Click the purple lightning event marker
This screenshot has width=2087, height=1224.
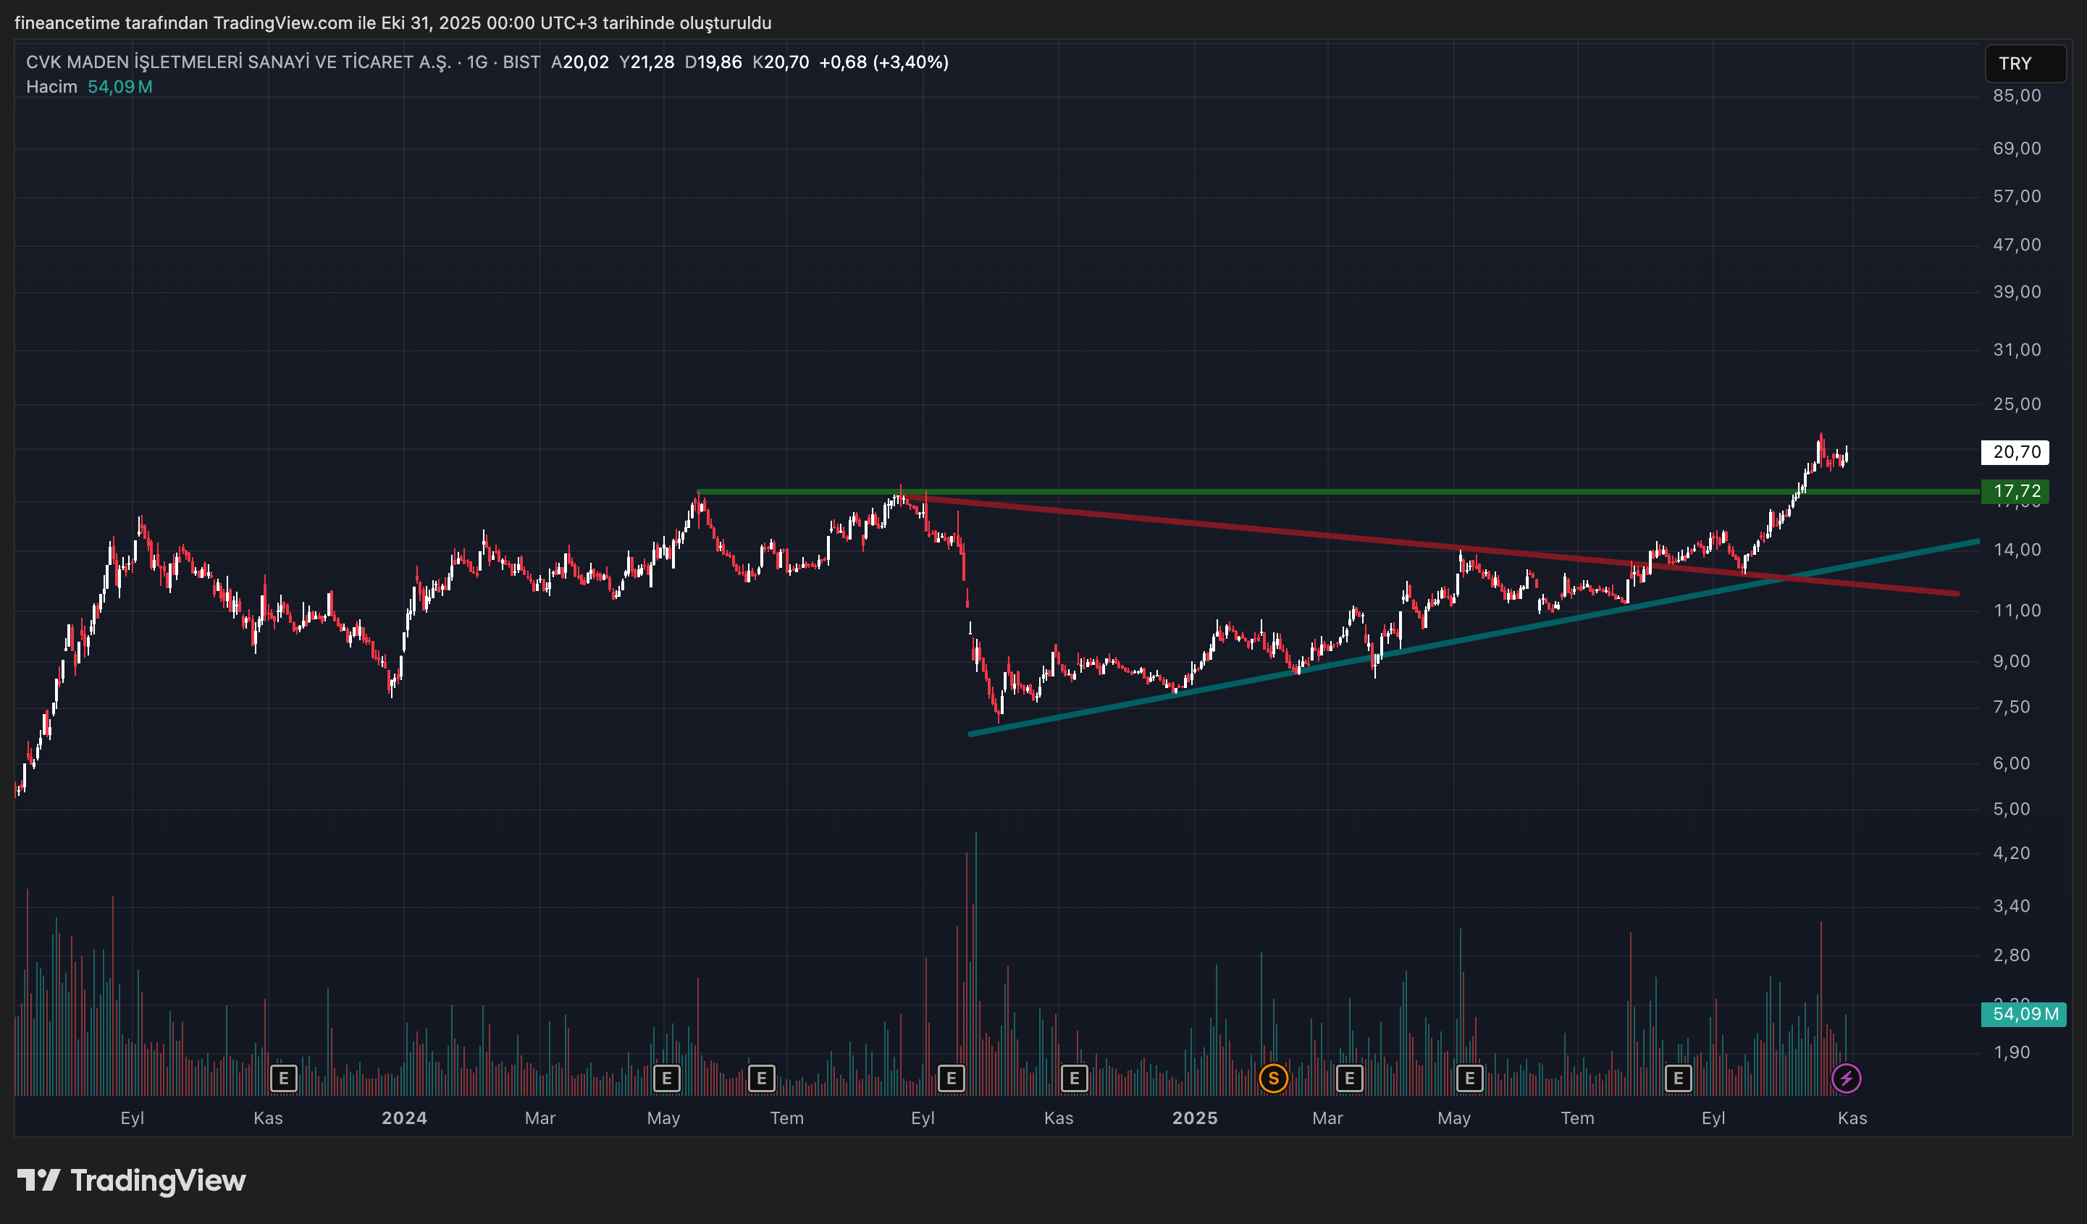pos(1846,1078)
